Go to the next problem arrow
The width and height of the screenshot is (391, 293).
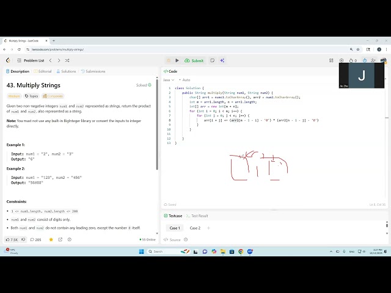tap(59, 60)
